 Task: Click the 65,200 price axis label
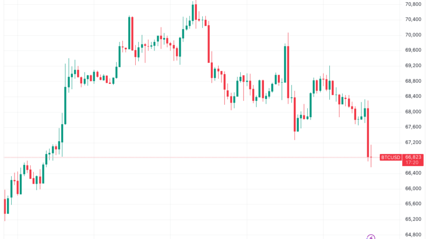(413, 219)
